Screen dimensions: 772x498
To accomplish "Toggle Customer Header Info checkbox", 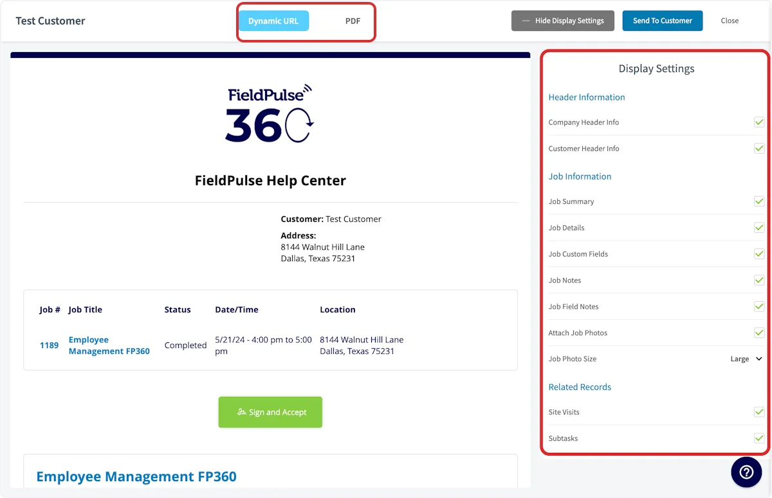I will pyautogui.click(x=759, y=149).
